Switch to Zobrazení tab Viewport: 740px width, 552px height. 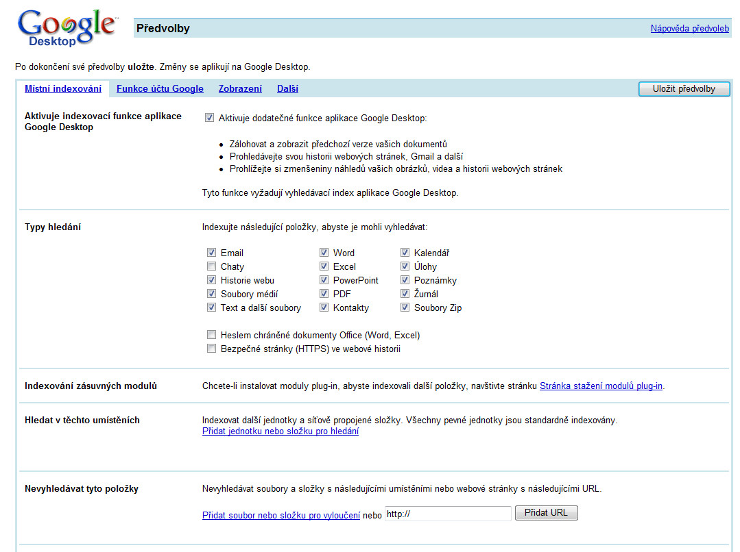click(240, 88)
